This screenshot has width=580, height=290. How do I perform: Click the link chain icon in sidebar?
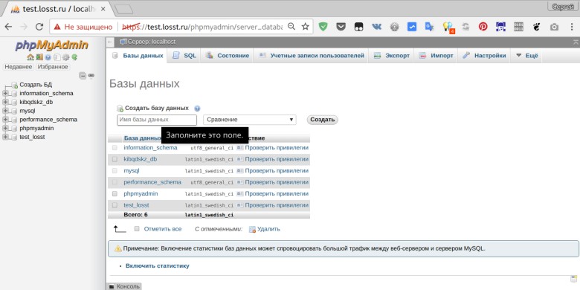tap(91, 75)
